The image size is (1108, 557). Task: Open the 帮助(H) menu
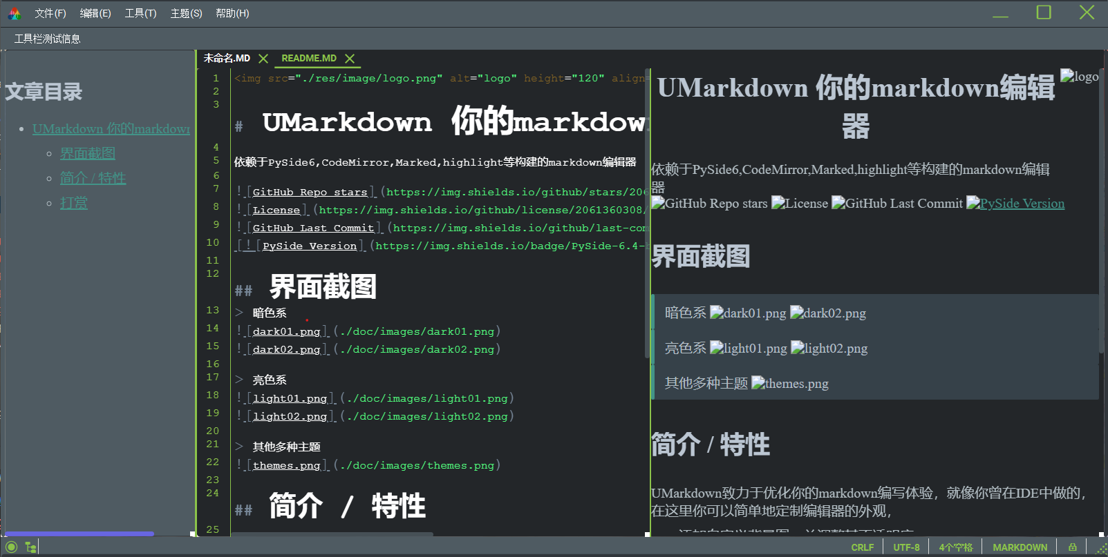(232, 13)
